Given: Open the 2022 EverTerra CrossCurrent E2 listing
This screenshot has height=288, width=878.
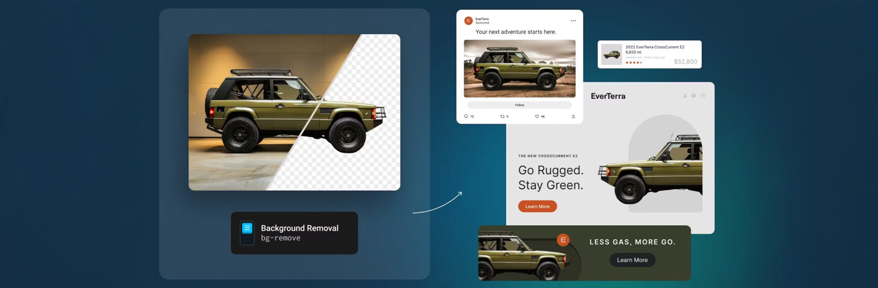Looking at the screenshot, I should tap(654, 47).
